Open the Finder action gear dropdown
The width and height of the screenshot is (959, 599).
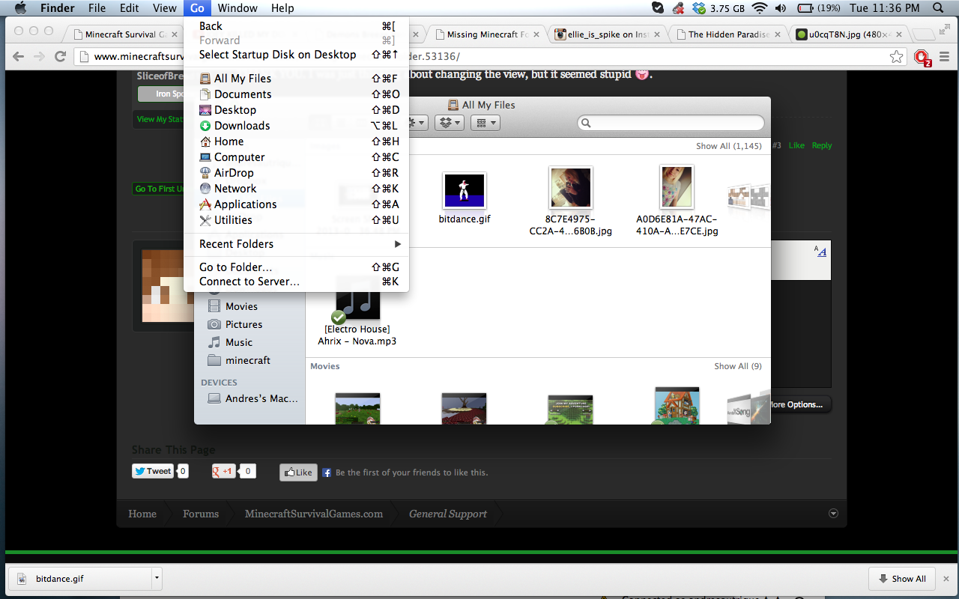click(417, 123)
